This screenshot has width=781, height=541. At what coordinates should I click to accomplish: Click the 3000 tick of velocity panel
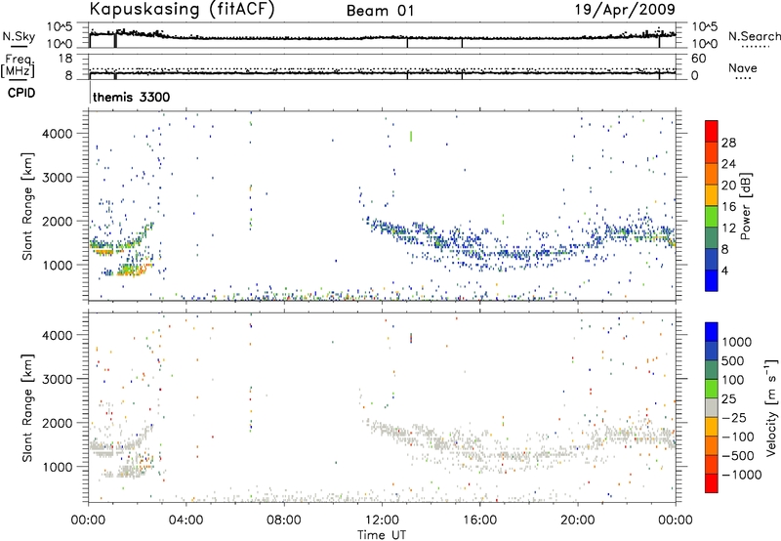click(x=58, y=379)
